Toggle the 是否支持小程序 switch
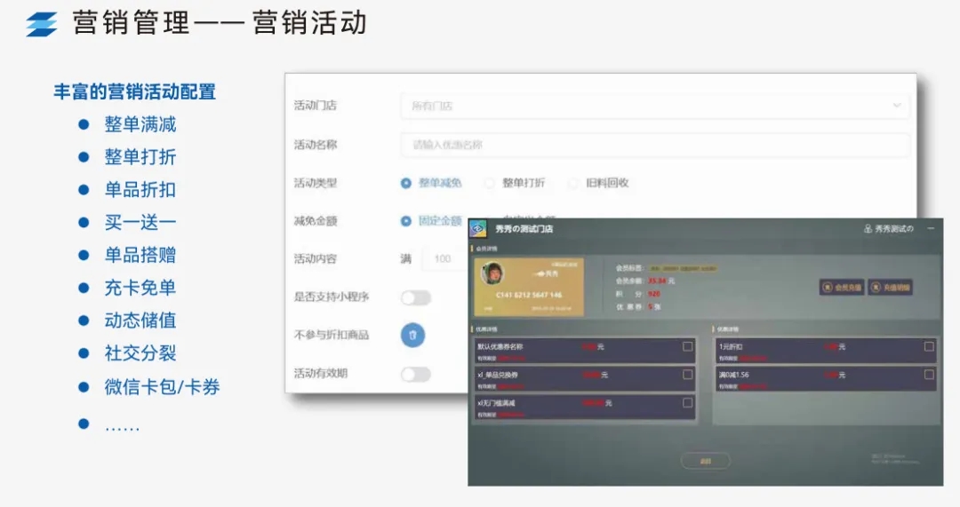960x507 pixels. click(415, 297)
